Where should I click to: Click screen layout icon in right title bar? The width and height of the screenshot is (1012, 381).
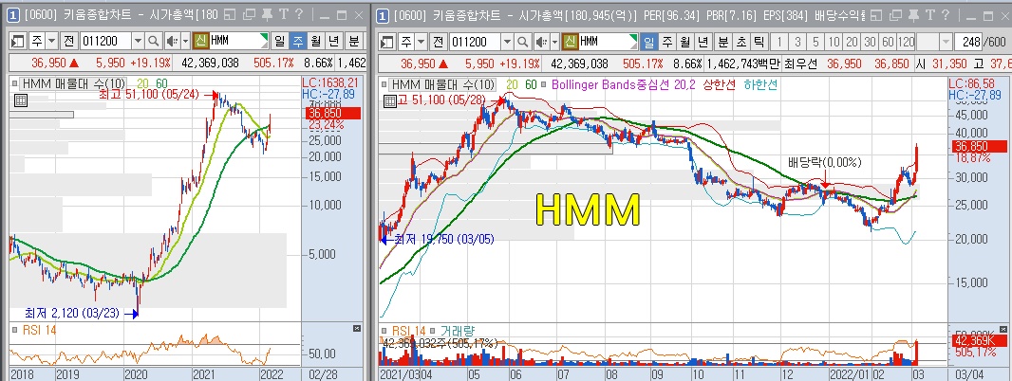coord(876,15)
